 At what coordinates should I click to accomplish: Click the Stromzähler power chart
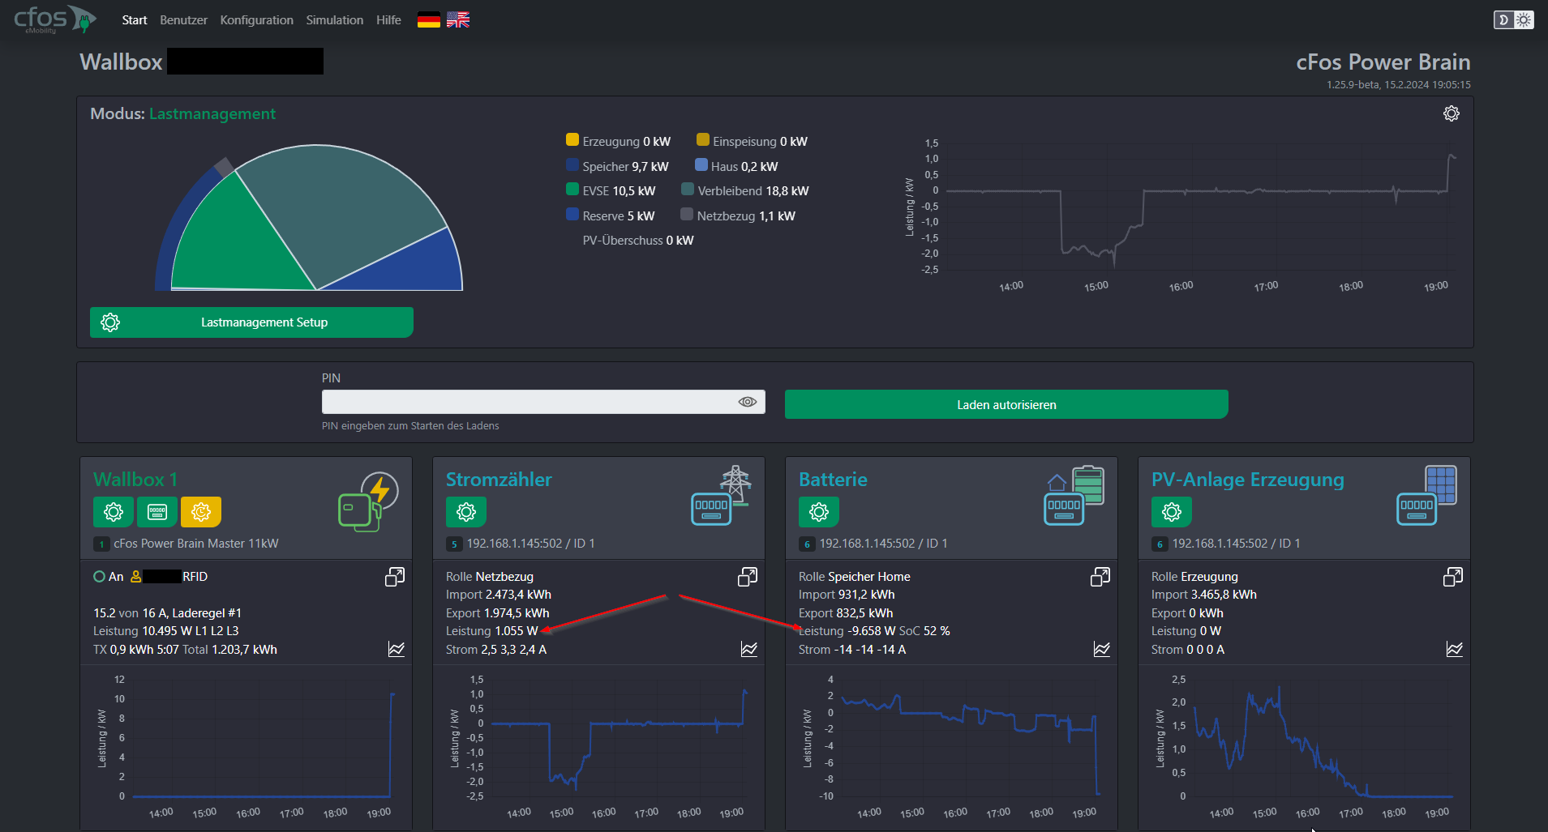coord(598,745)
